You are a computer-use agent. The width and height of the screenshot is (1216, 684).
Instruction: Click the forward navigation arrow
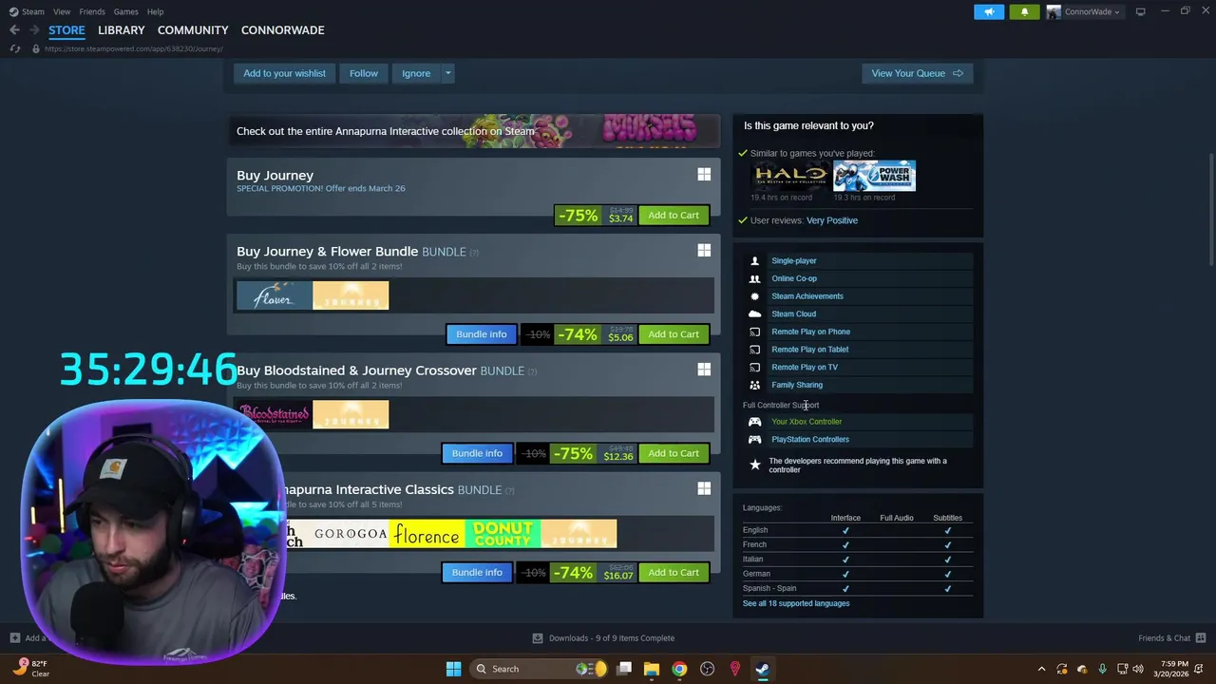click(x=34, y=30)
